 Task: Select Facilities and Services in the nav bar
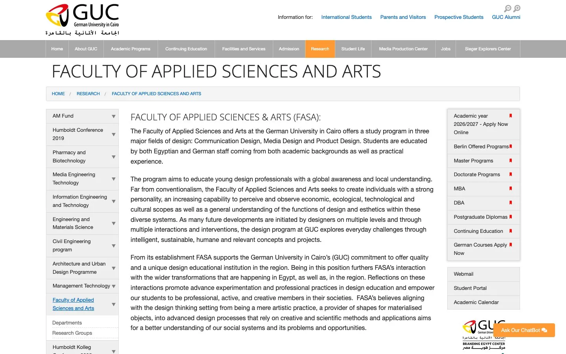click(244, 49)
